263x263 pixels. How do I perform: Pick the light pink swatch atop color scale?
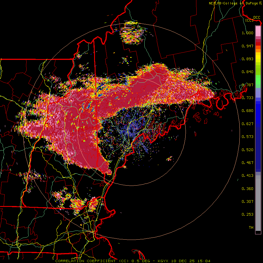pos(258,31)
